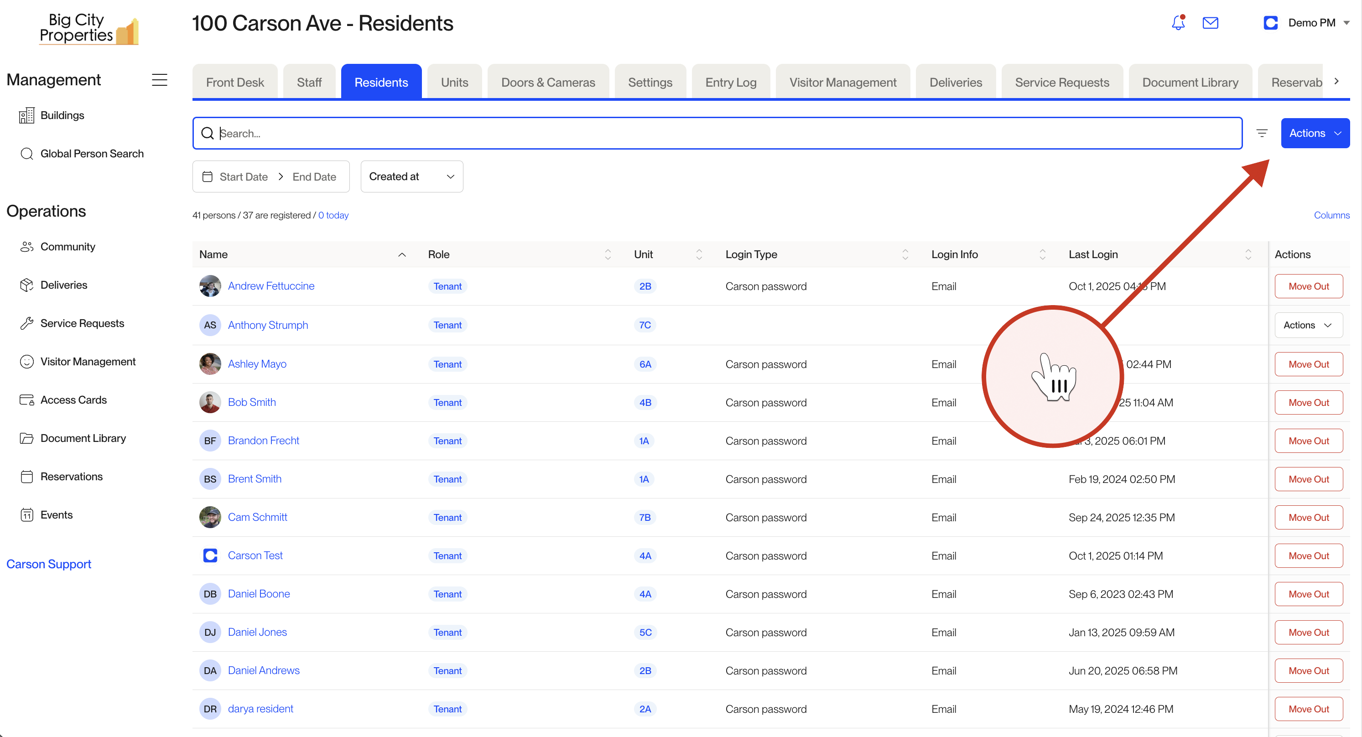The image size is (1362, 737).
Task: Open the notifications bell
Action: coord(1179,23)
